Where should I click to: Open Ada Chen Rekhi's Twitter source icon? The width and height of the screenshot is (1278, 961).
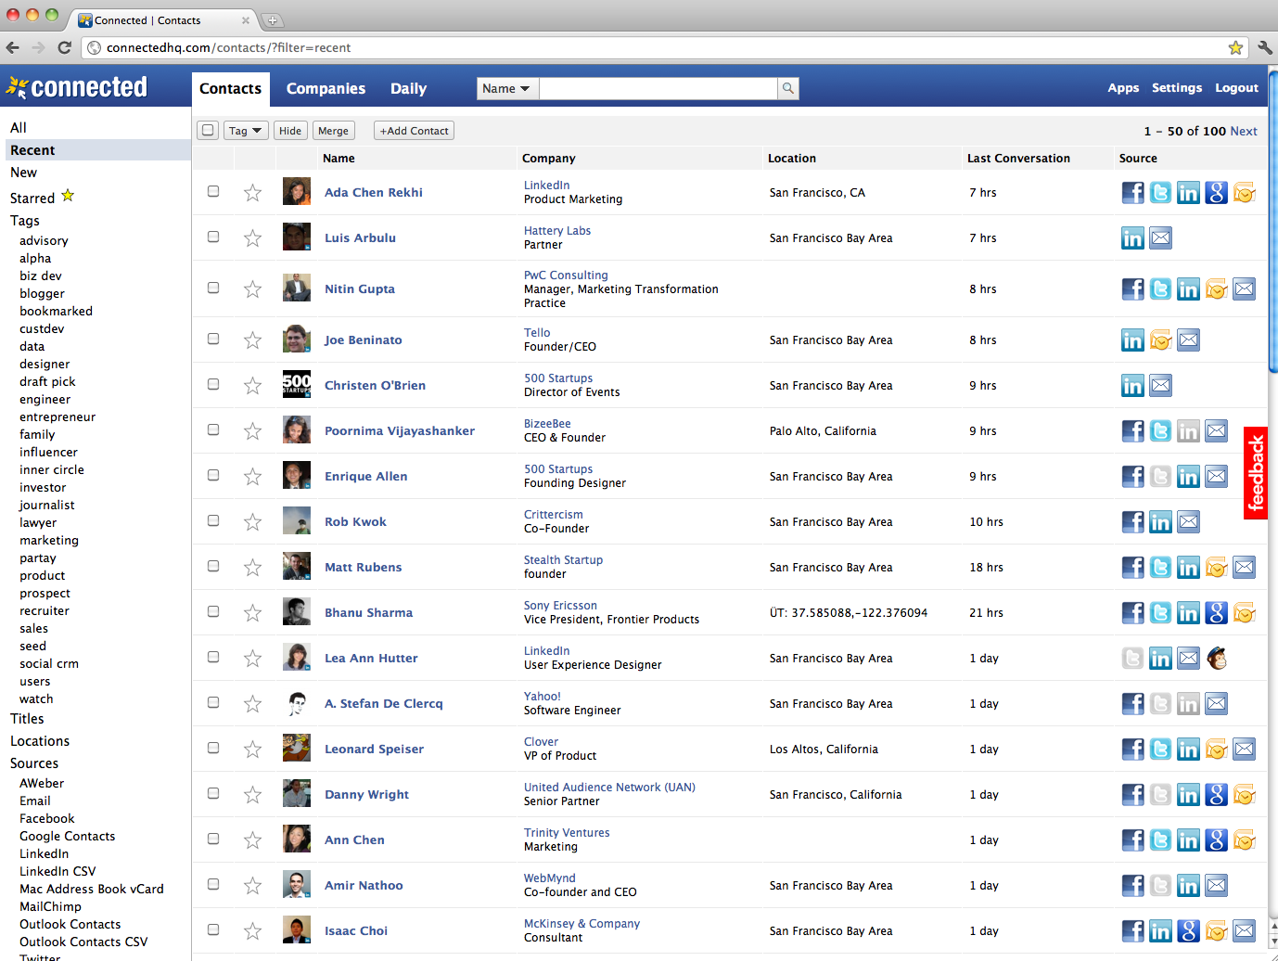pos(1160,192)
